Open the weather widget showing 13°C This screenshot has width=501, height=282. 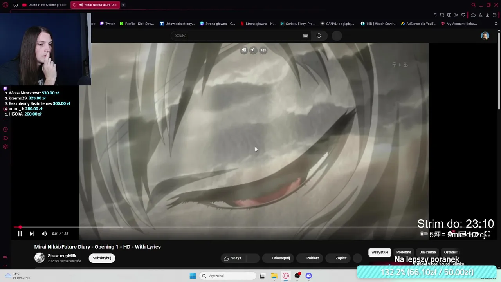click(x=16, y=276)
